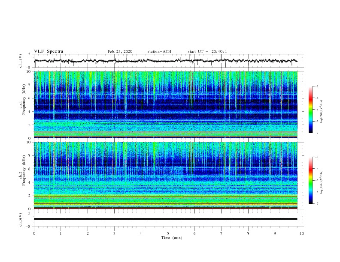The width and height of the screenshot is (340, 262).
Task: Click the "7" time axis tick label
Action: (x=222, y=233)
